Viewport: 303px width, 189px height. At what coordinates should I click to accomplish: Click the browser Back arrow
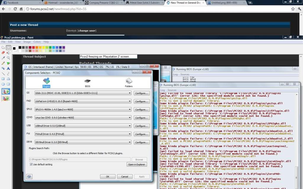[3, 9]
